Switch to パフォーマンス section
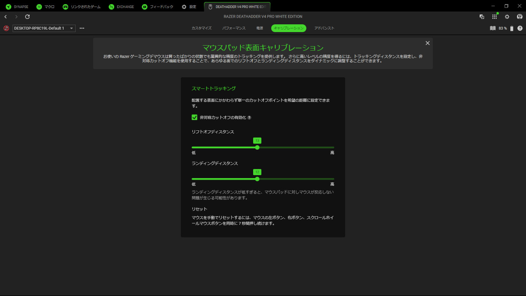 (x=234, y=28)
